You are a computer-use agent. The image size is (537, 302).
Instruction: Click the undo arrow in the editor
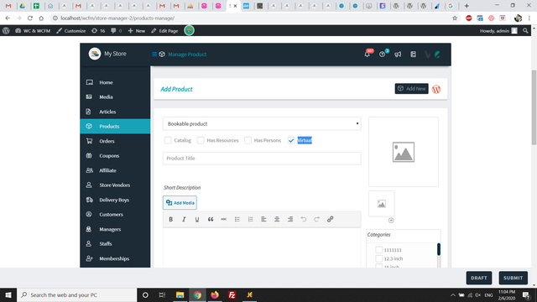pos(304,219)
